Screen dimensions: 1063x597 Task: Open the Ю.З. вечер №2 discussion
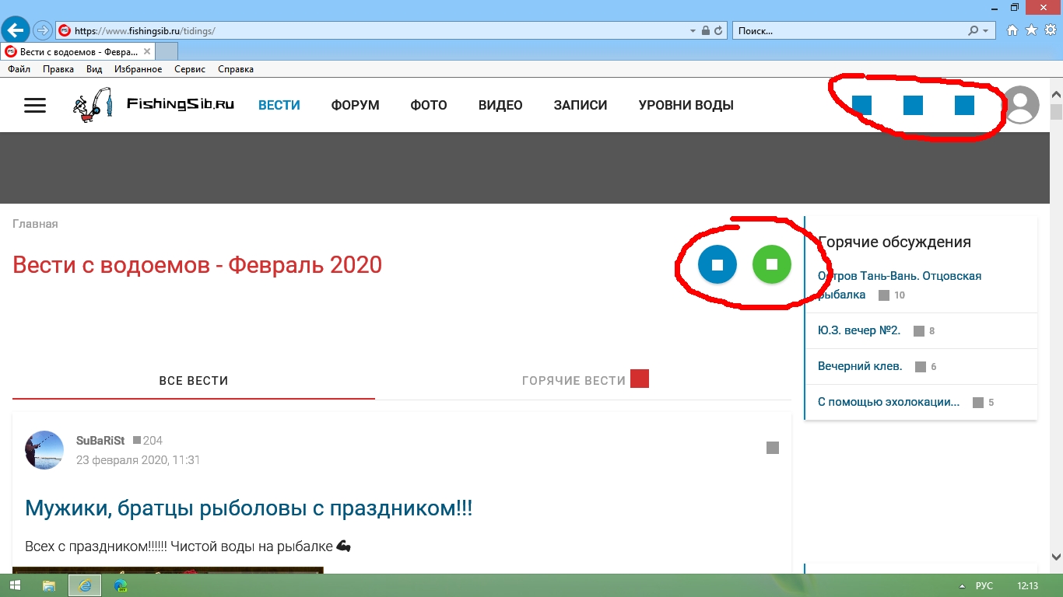[x=859, y=330]
